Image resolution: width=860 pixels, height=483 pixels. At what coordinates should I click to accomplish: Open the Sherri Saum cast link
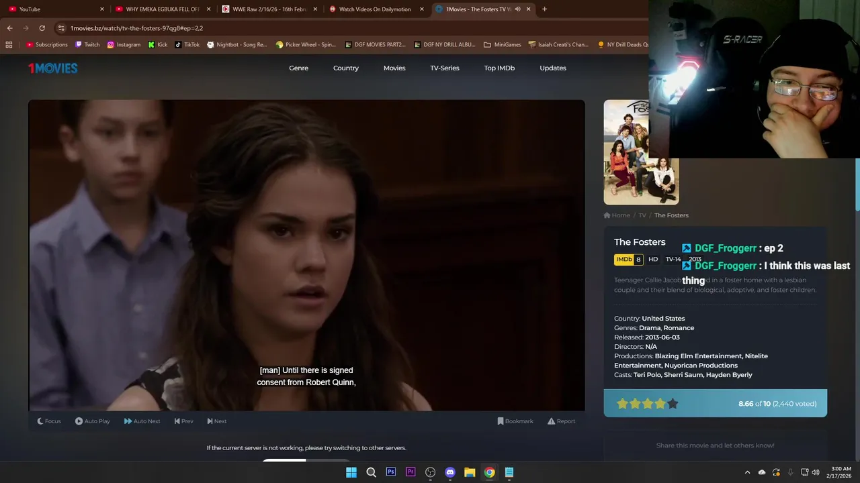(683, 375)
